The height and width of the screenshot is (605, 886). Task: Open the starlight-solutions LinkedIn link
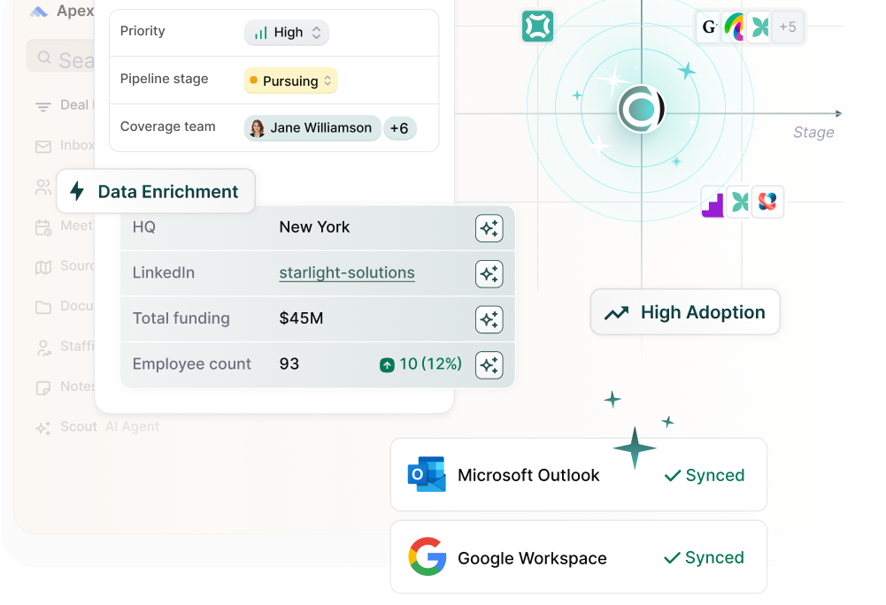click(346, 272)
